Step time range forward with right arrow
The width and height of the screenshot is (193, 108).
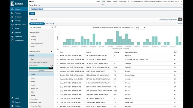click(182, 1)
